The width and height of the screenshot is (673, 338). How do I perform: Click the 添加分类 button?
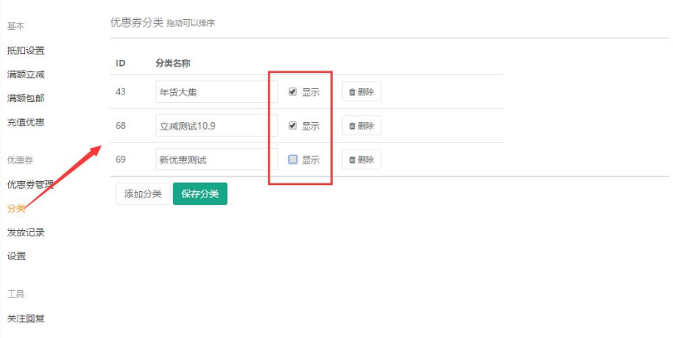click(143, 193)
